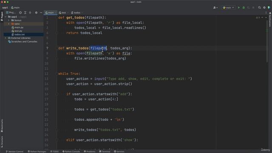Fold the if block at line 16
The height and width of the screenshot is (153, 272).
(x=57, y=94)
